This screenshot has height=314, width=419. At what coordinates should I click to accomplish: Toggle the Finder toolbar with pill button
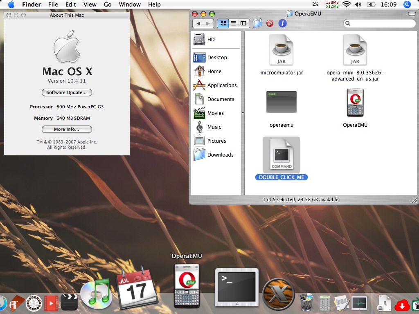tap(412, 14)
